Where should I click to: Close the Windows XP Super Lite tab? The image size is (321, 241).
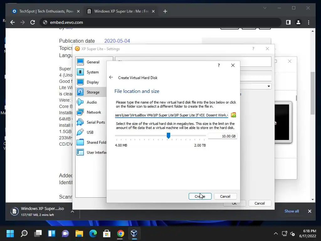pos(153,11)
